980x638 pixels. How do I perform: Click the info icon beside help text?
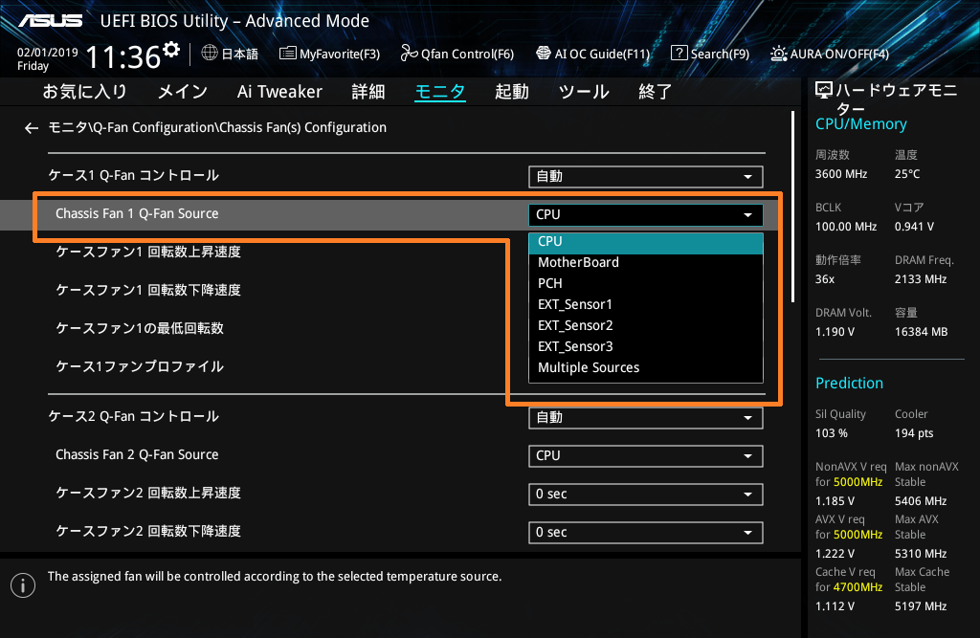23,585
